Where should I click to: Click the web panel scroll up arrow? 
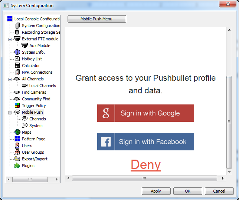pyautogui.click(x=229, y=30)
